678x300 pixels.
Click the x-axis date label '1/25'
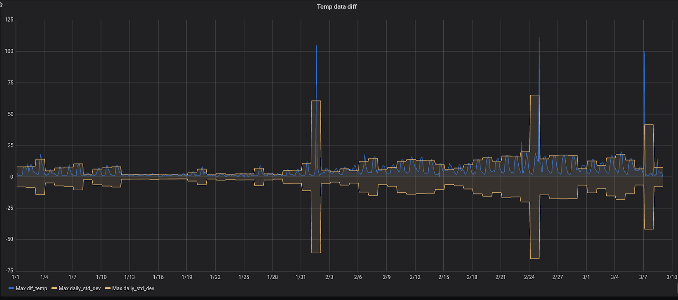click(x=244, y=277)
